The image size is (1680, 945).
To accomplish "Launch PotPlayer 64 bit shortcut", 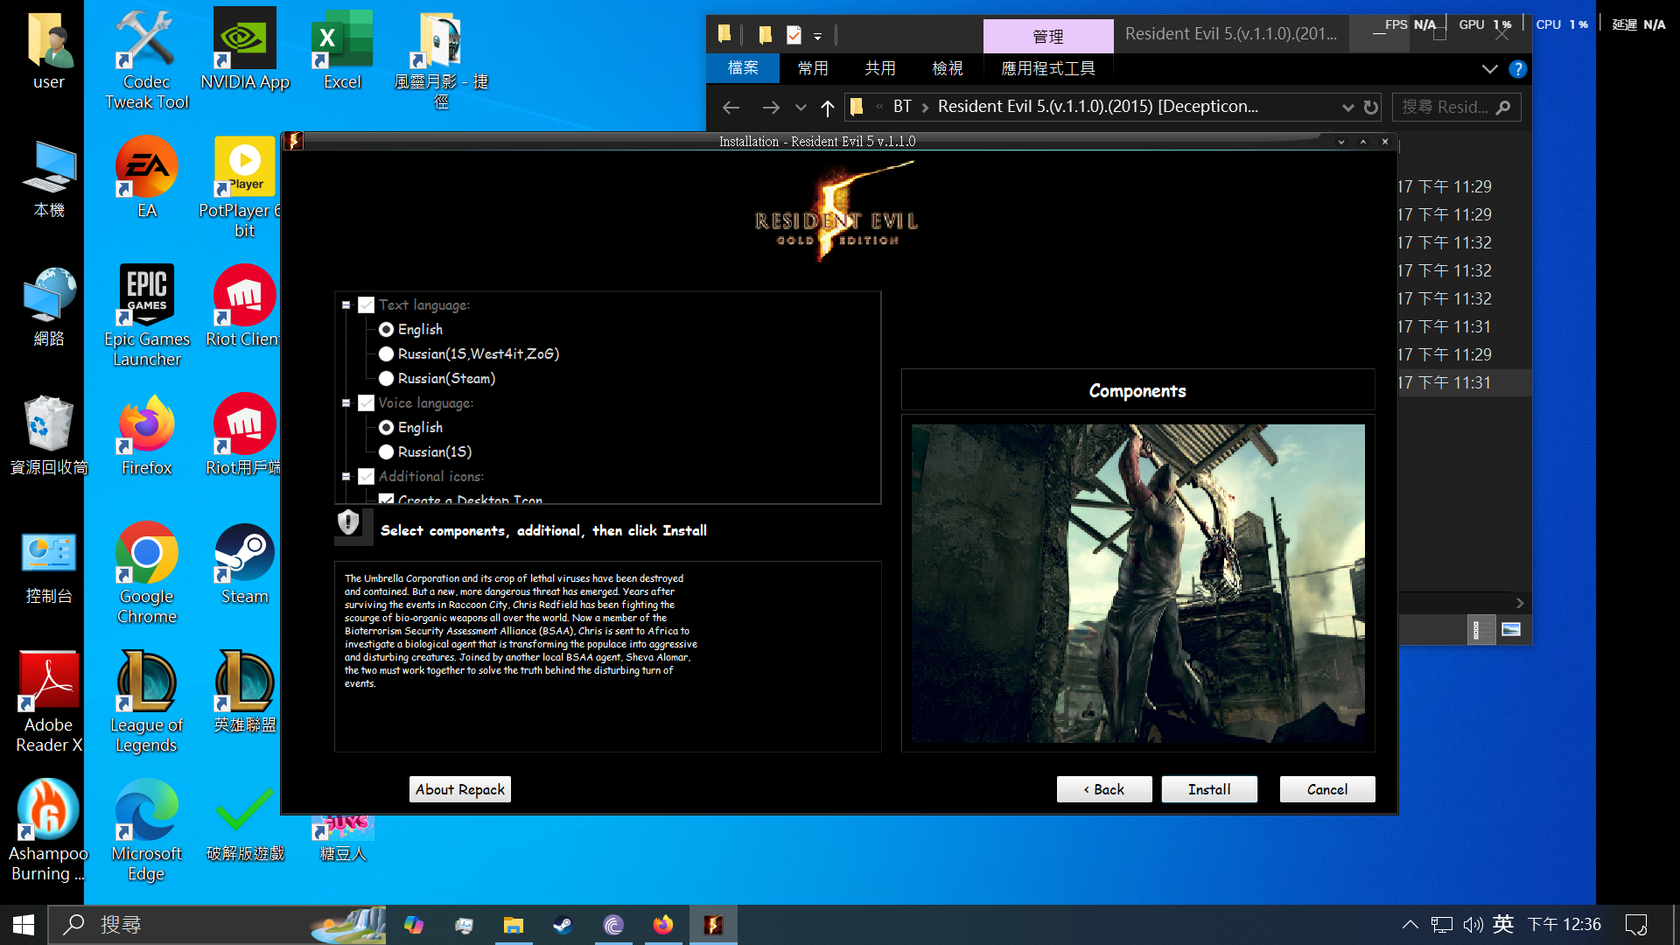I will (x=241, y=187).
